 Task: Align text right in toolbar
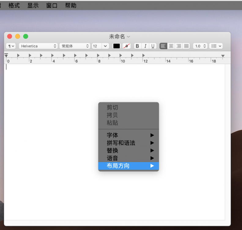coord(179,46)
